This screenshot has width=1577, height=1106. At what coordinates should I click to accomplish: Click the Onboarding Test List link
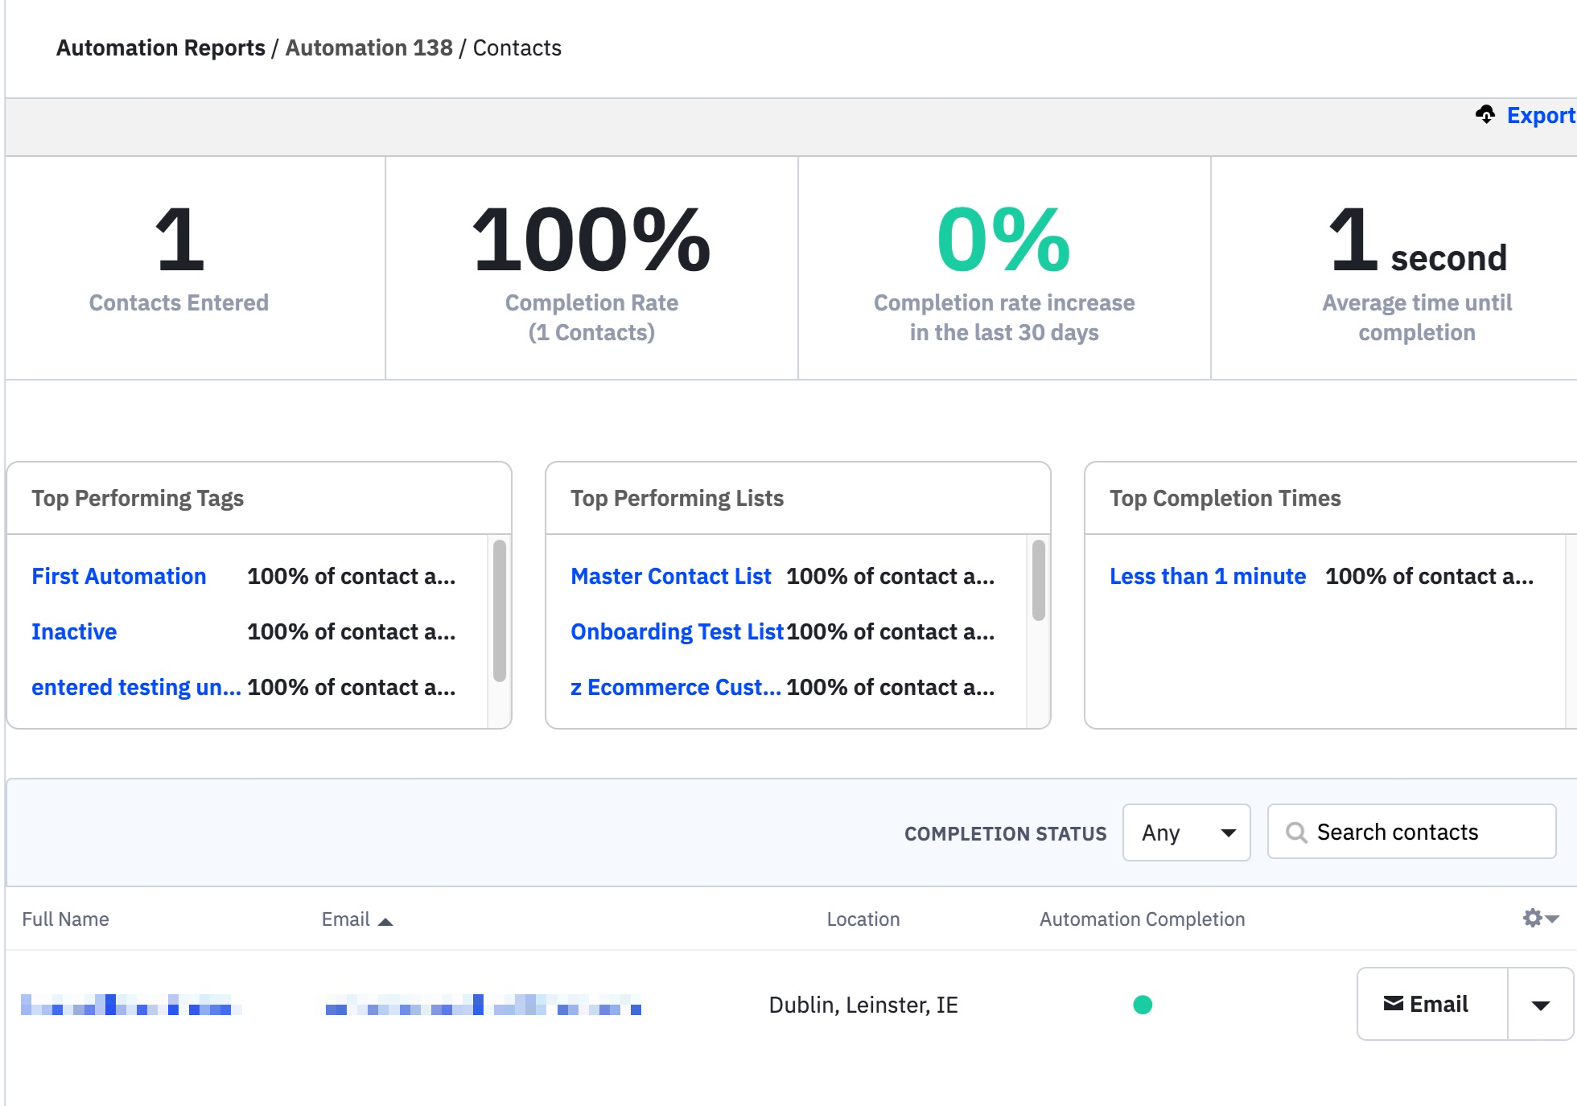[677, 631]
